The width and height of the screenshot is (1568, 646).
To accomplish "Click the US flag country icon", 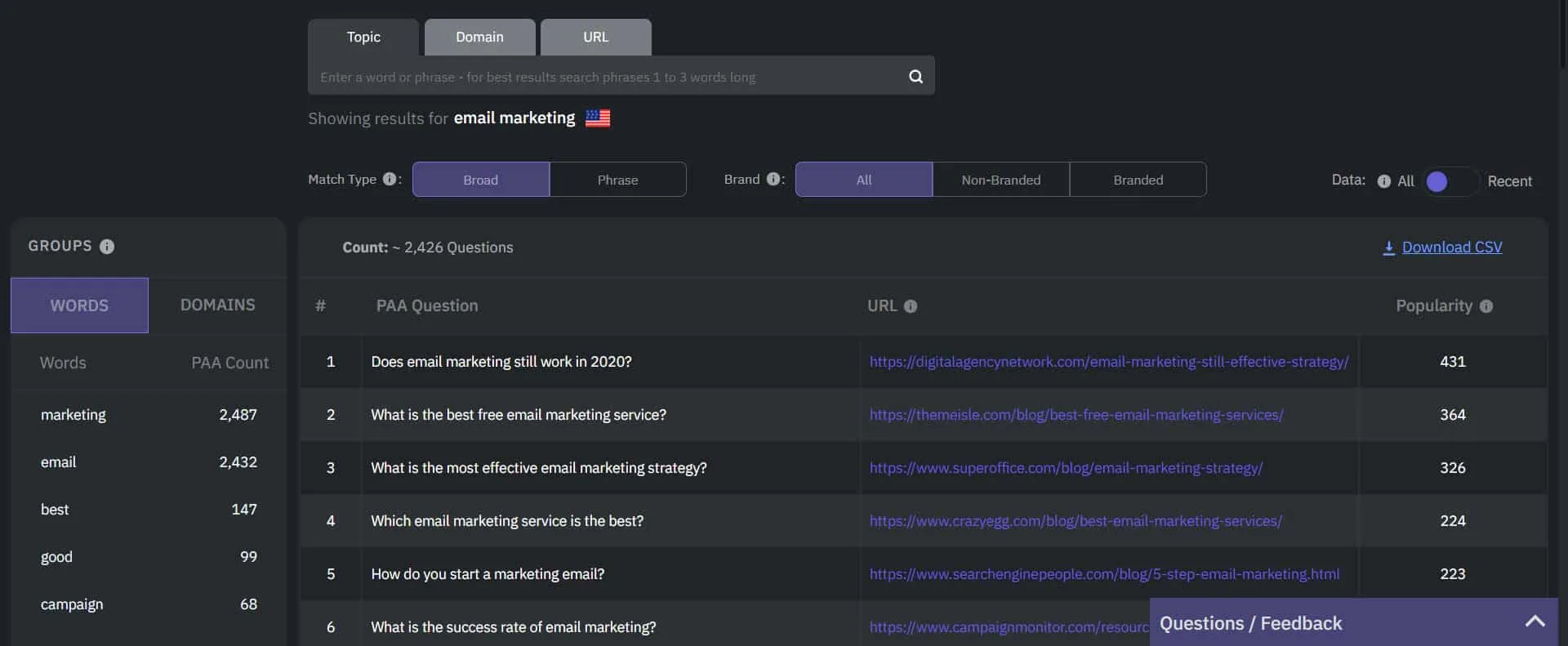I will 598,118.
